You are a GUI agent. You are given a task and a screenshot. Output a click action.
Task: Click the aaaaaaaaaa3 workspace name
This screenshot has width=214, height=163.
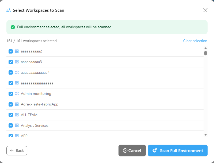tap(31, 62)
